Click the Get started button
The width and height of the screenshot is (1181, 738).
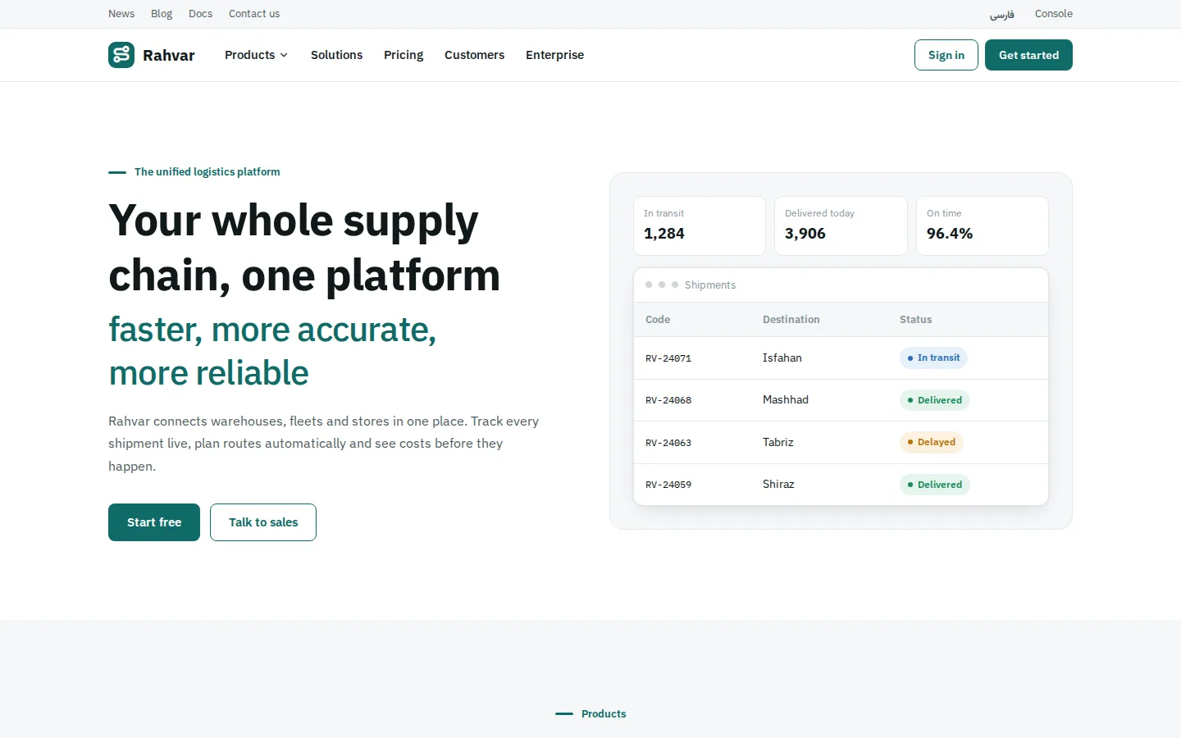tap(1028, 55)
